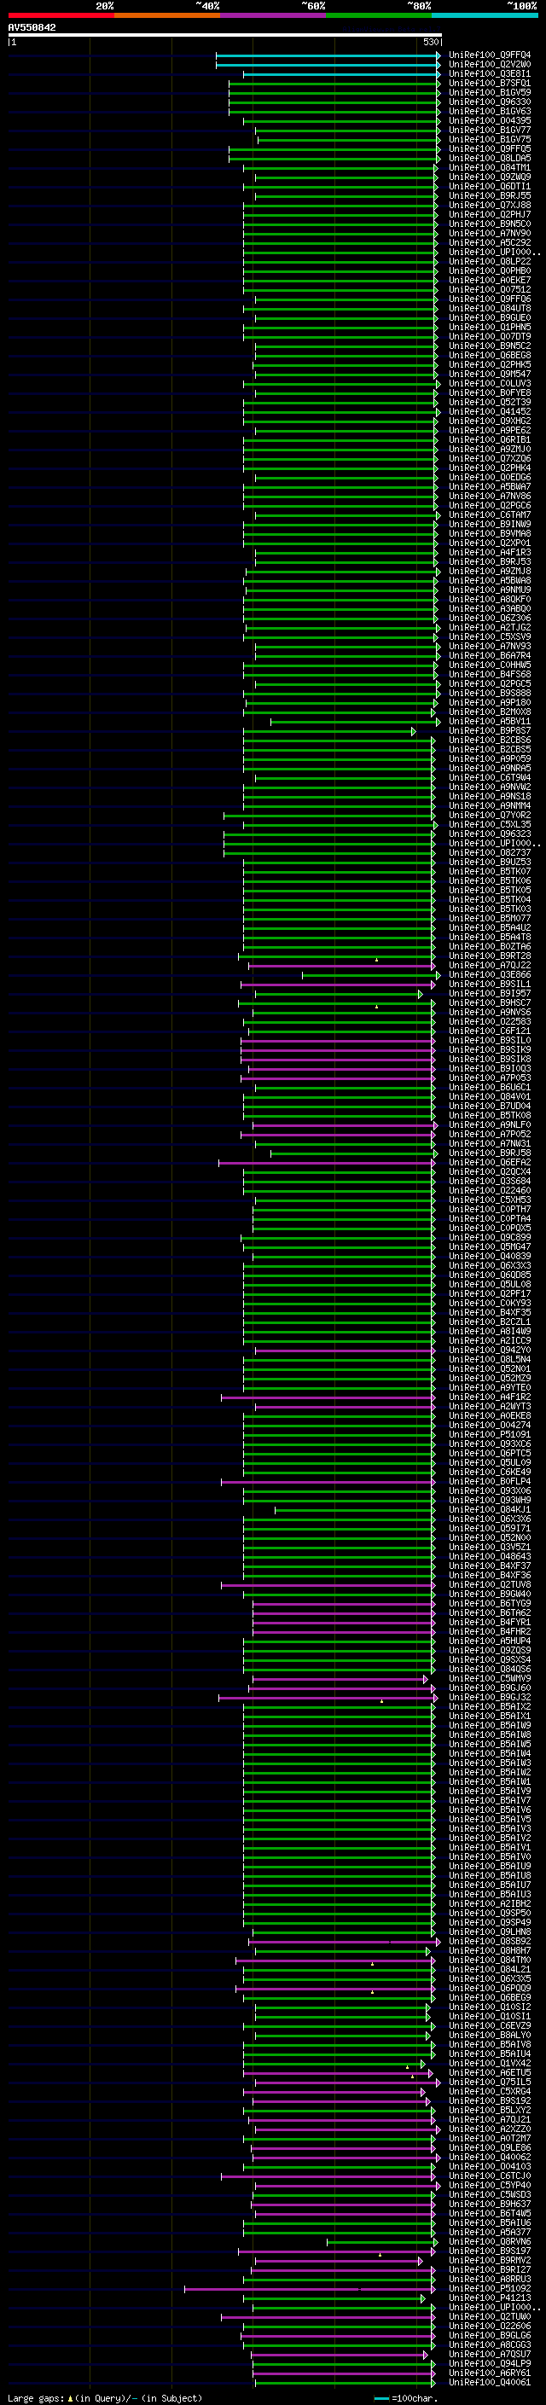Select the UniRef100_A7QJ22 label
546x2405 pixels.
pyautogui.click(x=489, y=966)
